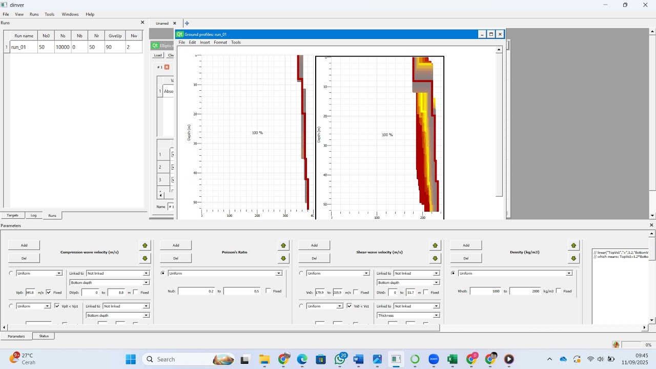
Task: Toggle Fixed checkbox for Nu0
Action: pyautogui.click(x=268, y=291)
